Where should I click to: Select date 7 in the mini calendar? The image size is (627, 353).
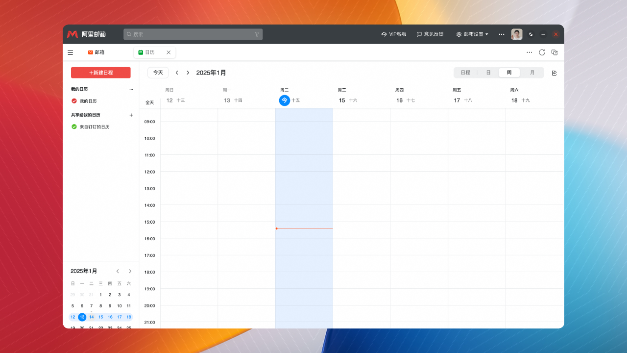coord(92,306)
